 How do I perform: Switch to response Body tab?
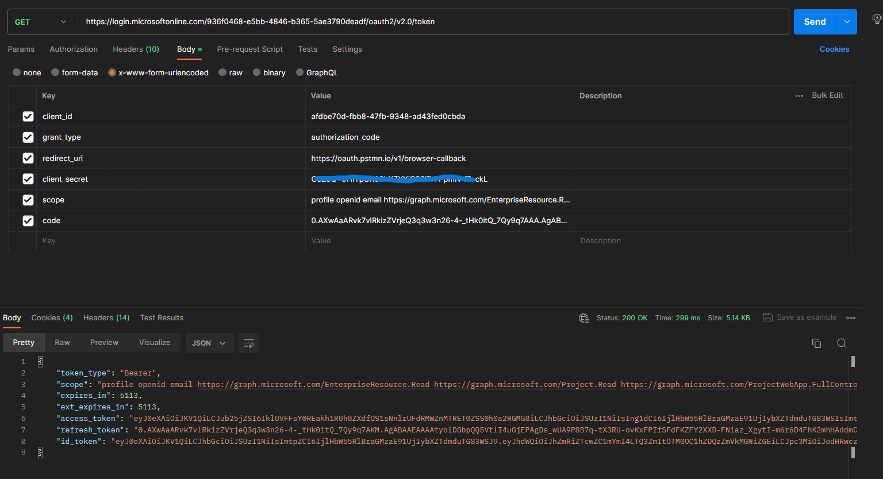tap(12, 318)
